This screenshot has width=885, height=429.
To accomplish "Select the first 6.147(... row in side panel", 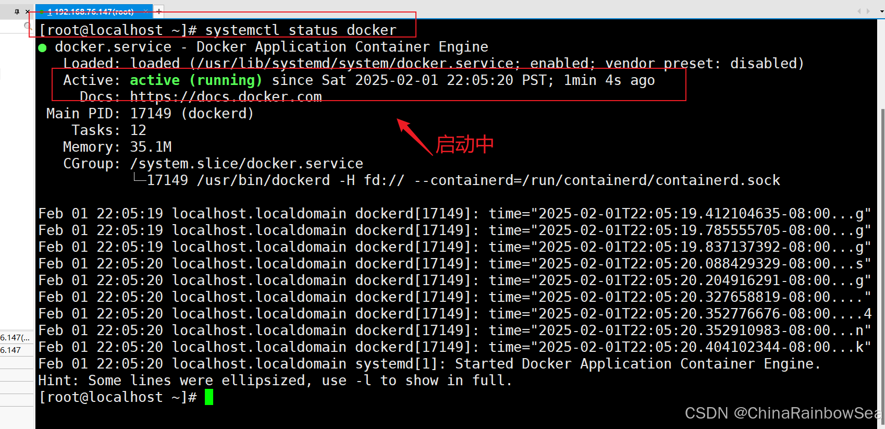I will tap(15, 338).
